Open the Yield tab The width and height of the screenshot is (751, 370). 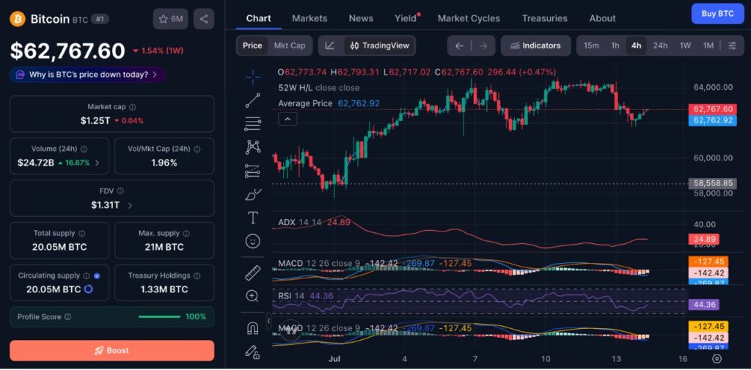tap(406, 18)
